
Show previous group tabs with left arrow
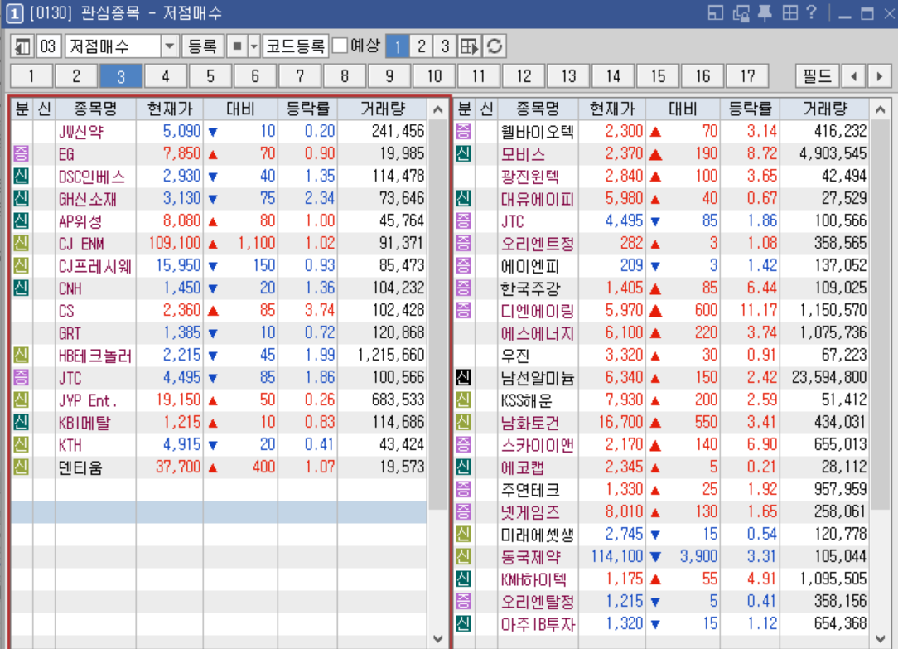coord(854,76)
